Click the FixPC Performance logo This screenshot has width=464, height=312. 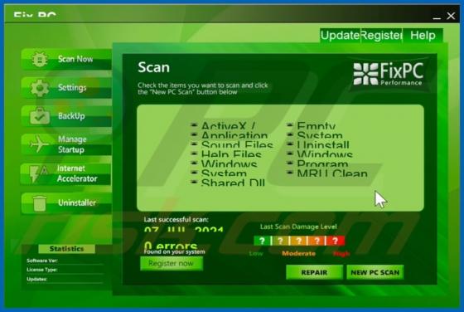click(389, 74)
